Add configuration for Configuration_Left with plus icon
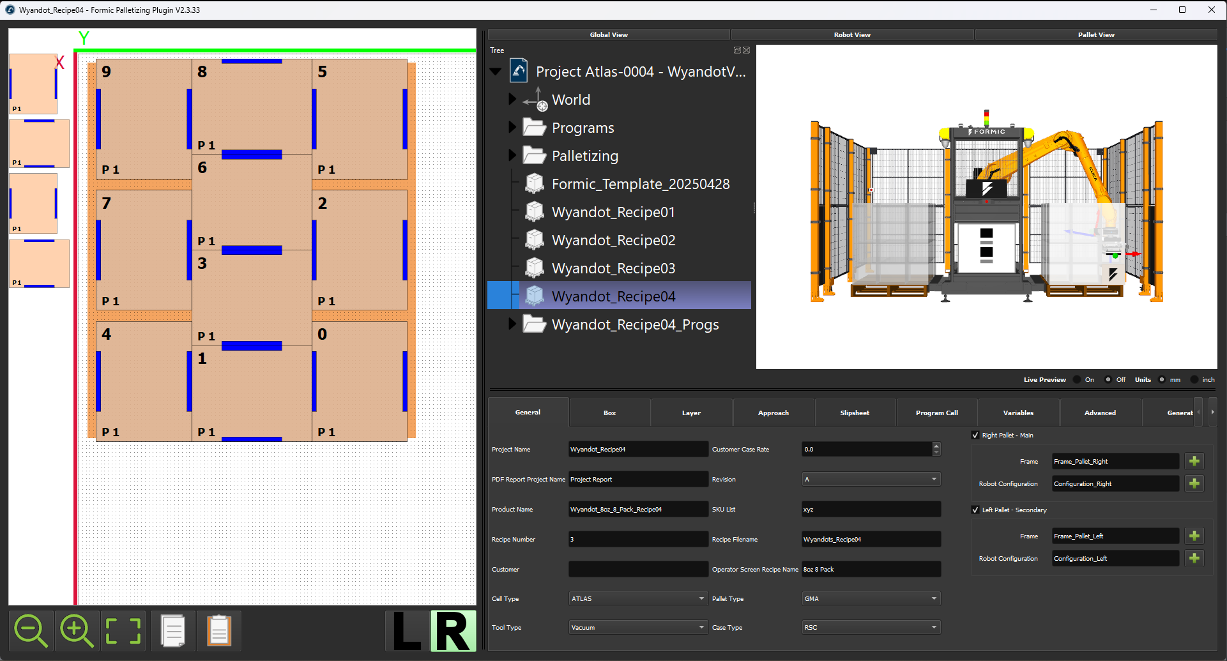The width and height of the screenshot is (1227, 661). [1194, 558]
